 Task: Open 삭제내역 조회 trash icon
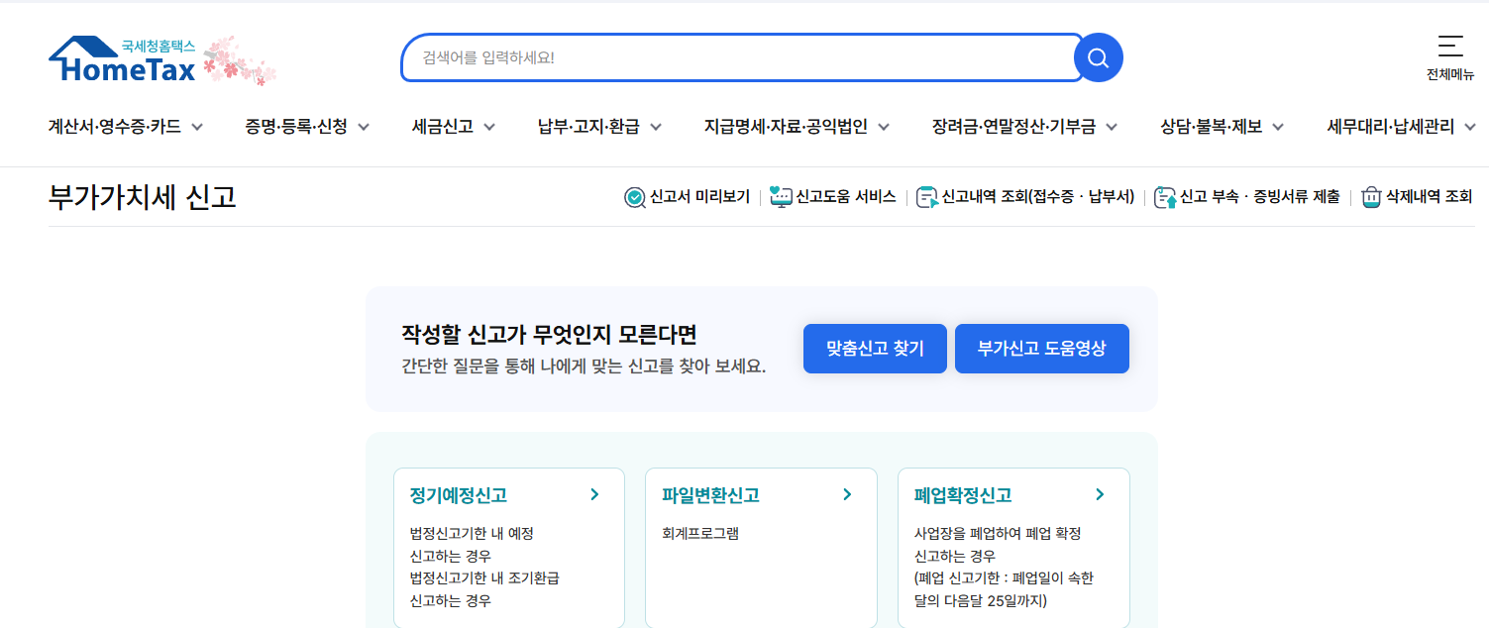[x=1373, y=196]
